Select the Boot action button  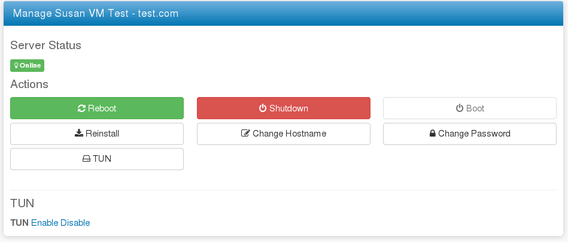pyautogui.click(x=470, y=108)
